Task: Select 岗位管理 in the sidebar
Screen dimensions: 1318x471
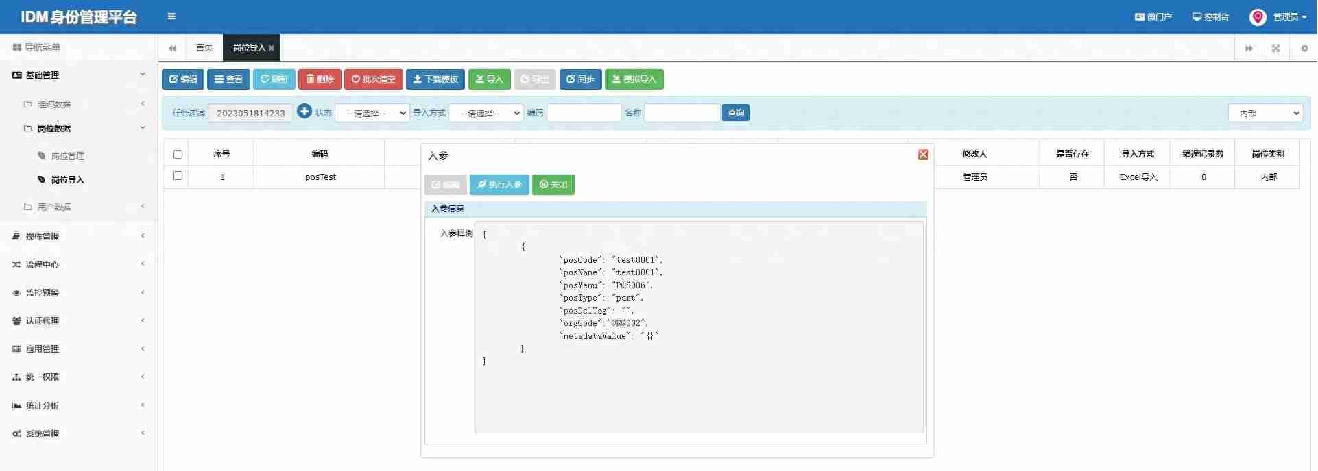Action: click(67, 156)
